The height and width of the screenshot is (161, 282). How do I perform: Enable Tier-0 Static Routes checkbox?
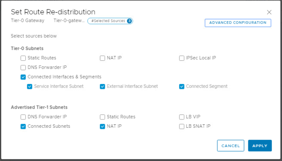[x=23, y=58]
